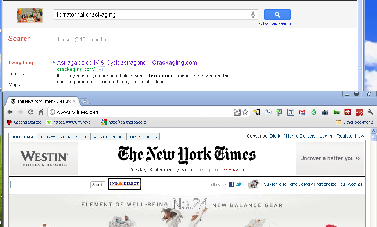
Task: Open the Getting Started bookmark
Action: [x=24, y=122]
